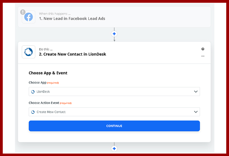Add a step between steps 1 and 2
Viewport: 229px width, 156px height.
click(x=114, y=34)
